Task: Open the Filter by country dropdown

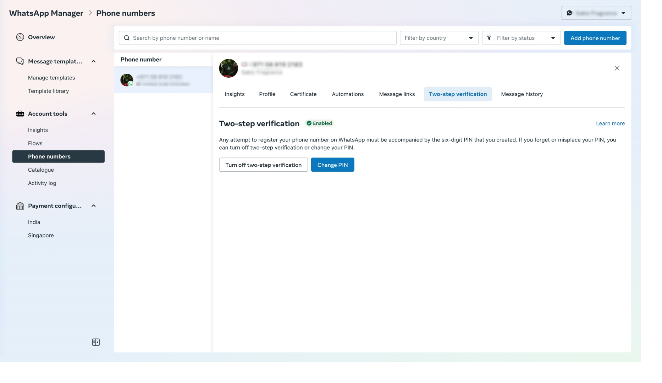Action: pyautogui.click(x=439, y=38)
